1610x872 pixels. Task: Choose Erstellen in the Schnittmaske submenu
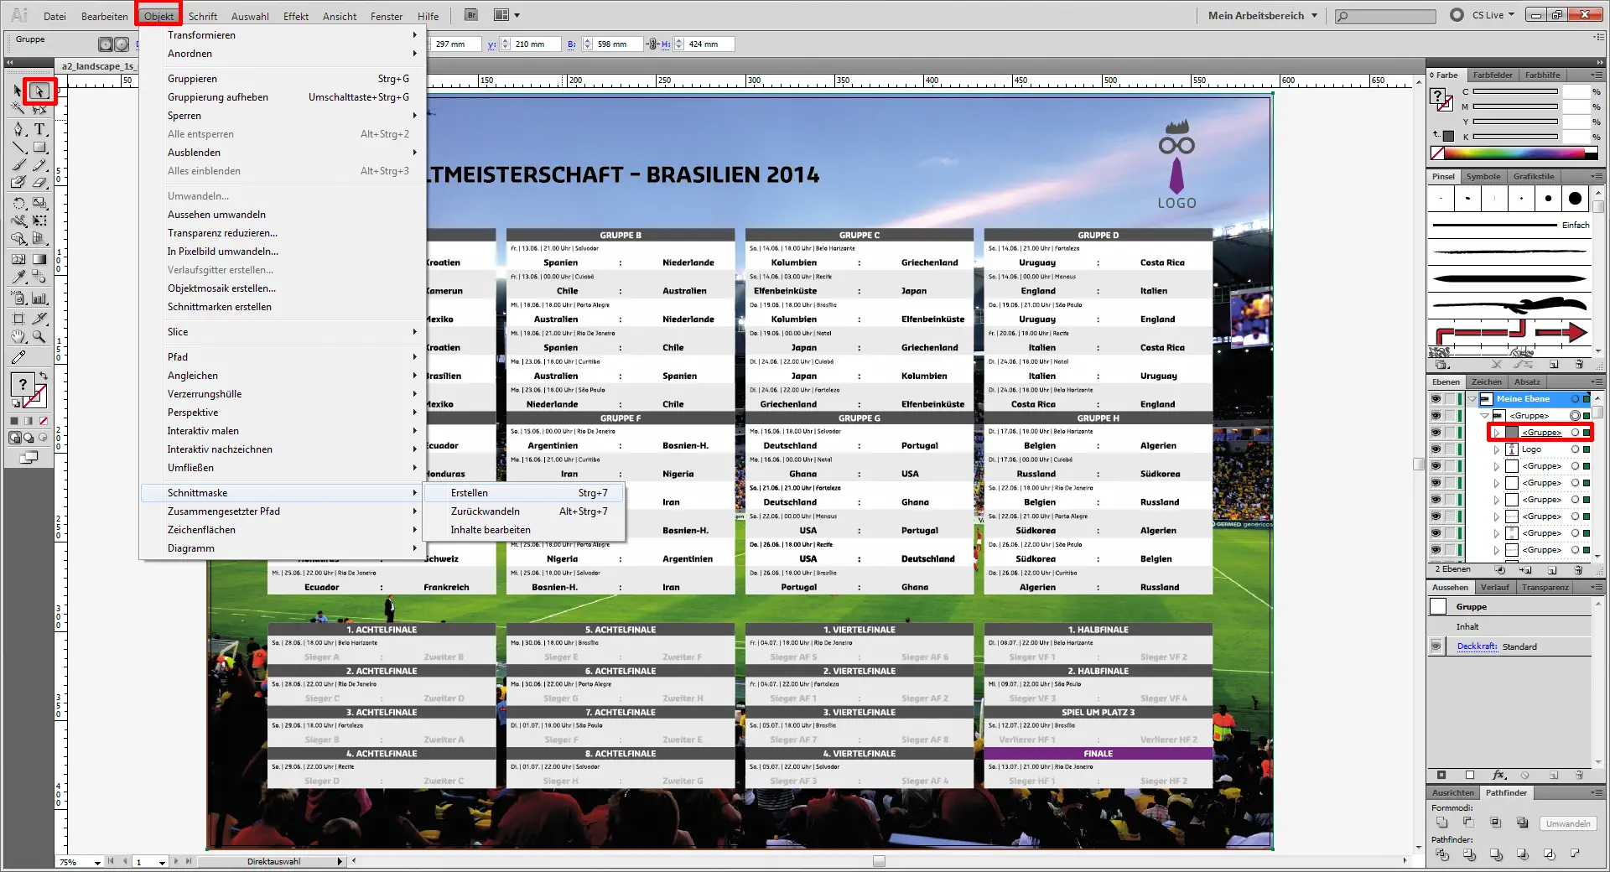point(470,493)
